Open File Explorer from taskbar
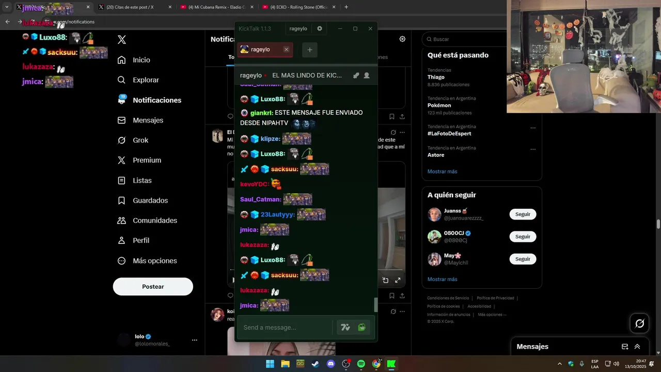661x372 pixels. [285, 364]
